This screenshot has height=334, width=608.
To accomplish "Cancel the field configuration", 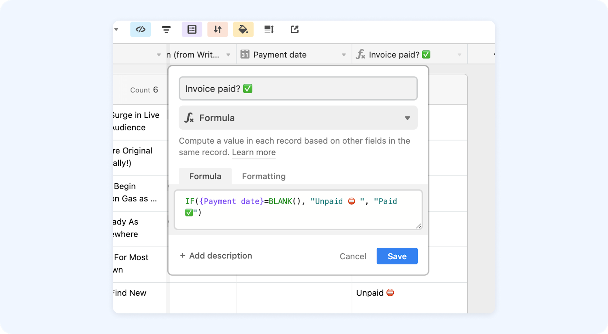I will (353, 256).
